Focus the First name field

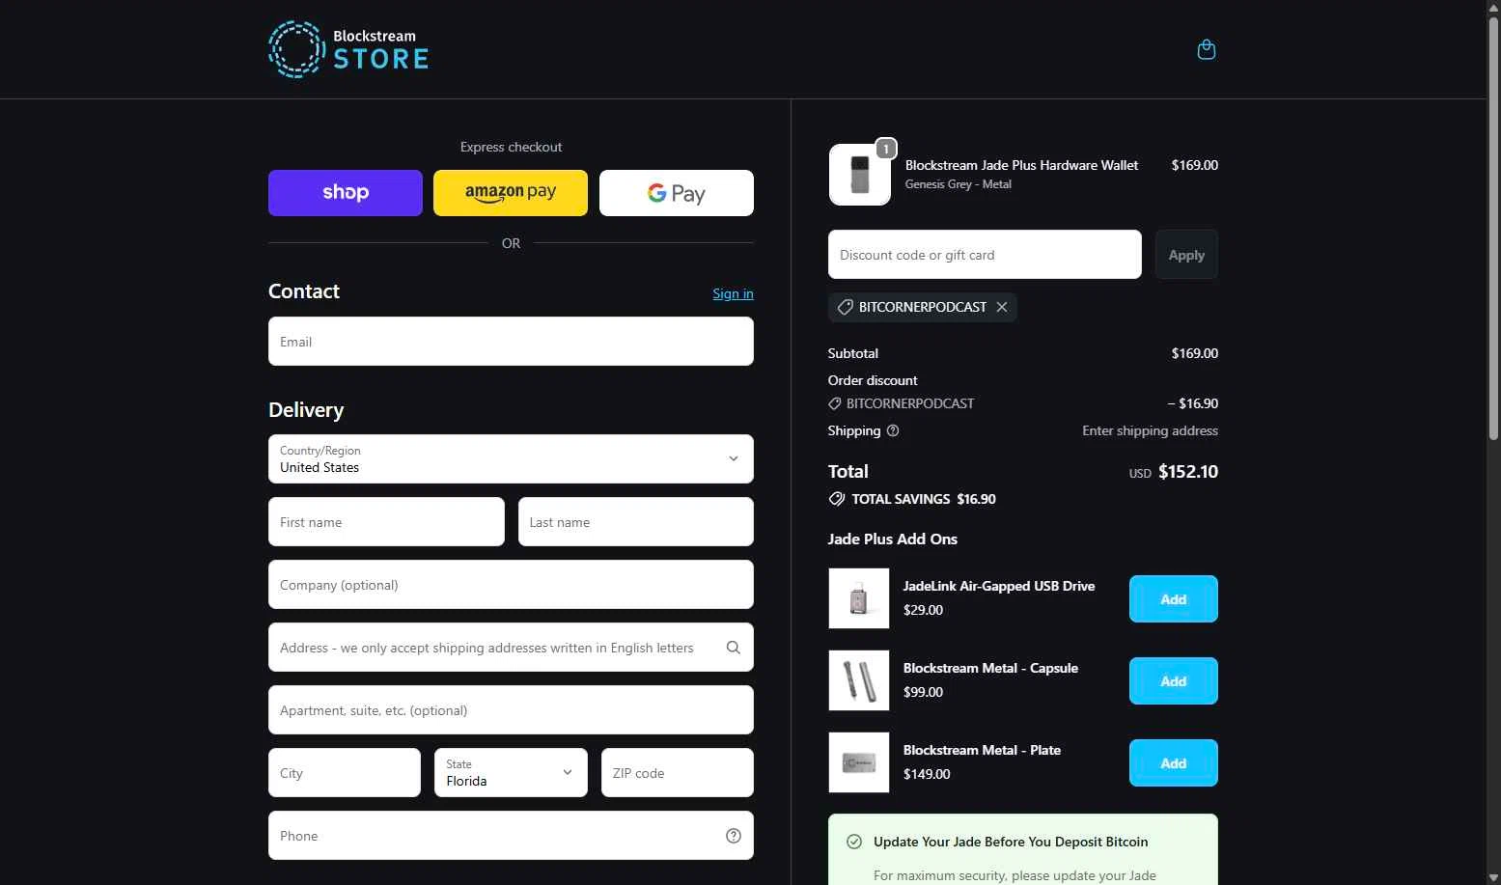click(x=386, y=522)
